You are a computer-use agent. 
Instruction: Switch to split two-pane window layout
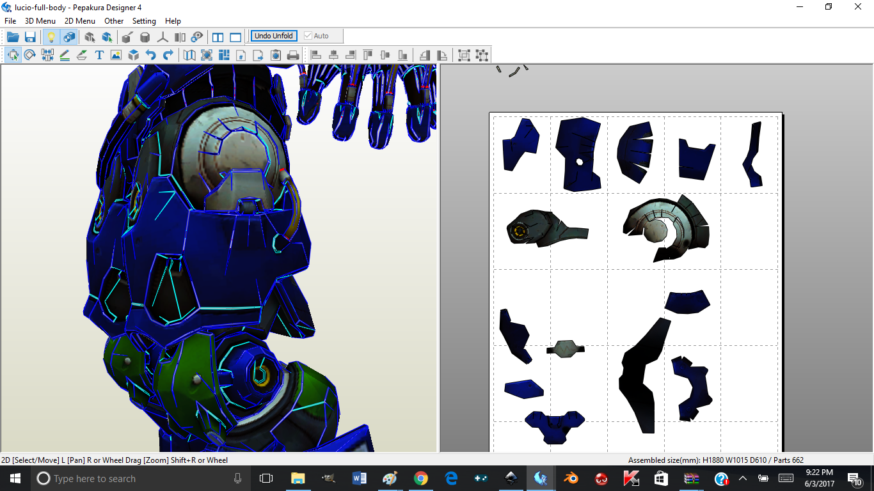tap(218, 36)
